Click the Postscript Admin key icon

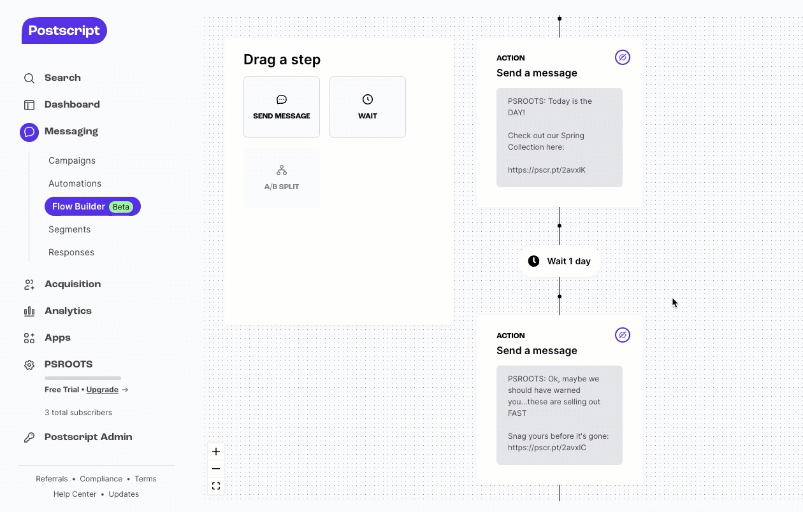pyautogui.click(x=29, y=437)
